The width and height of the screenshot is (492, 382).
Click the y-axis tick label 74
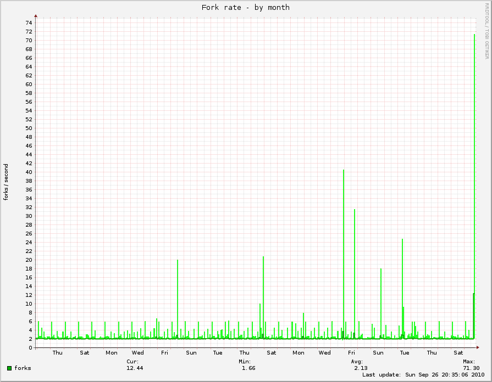(x=29, y=23)
